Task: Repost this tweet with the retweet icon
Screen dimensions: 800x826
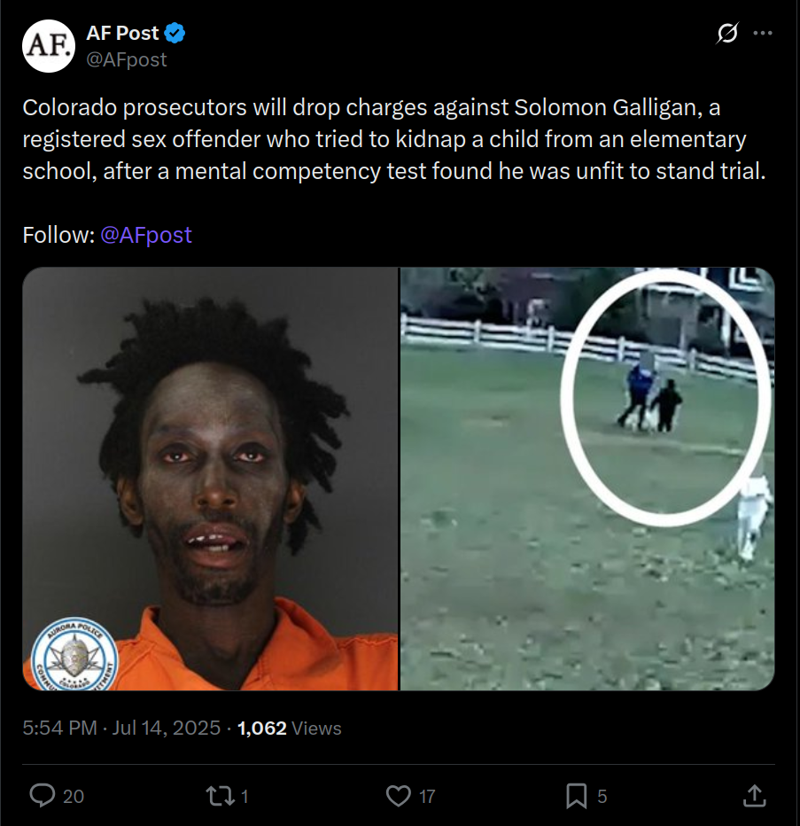Action: (220, 796)
